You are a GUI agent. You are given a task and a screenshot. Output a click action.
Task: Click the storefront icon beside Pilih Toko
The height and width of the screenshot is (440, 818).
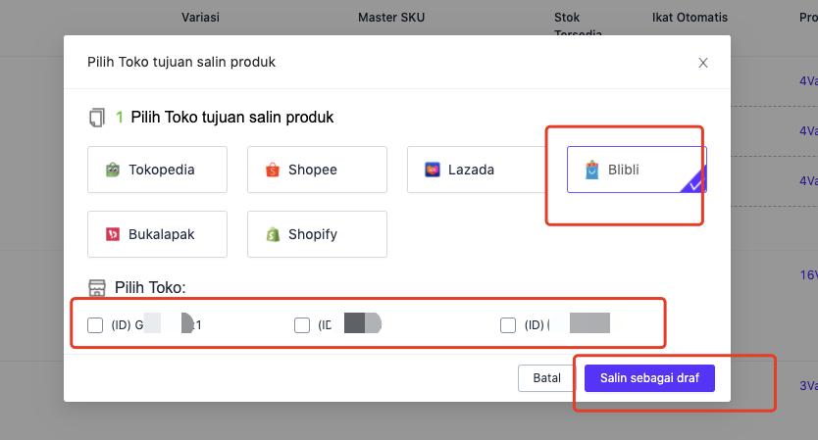(97, 288)
